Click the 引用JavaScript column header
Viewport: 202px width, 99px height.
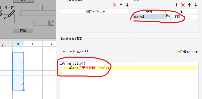click(x=95, y=11)
